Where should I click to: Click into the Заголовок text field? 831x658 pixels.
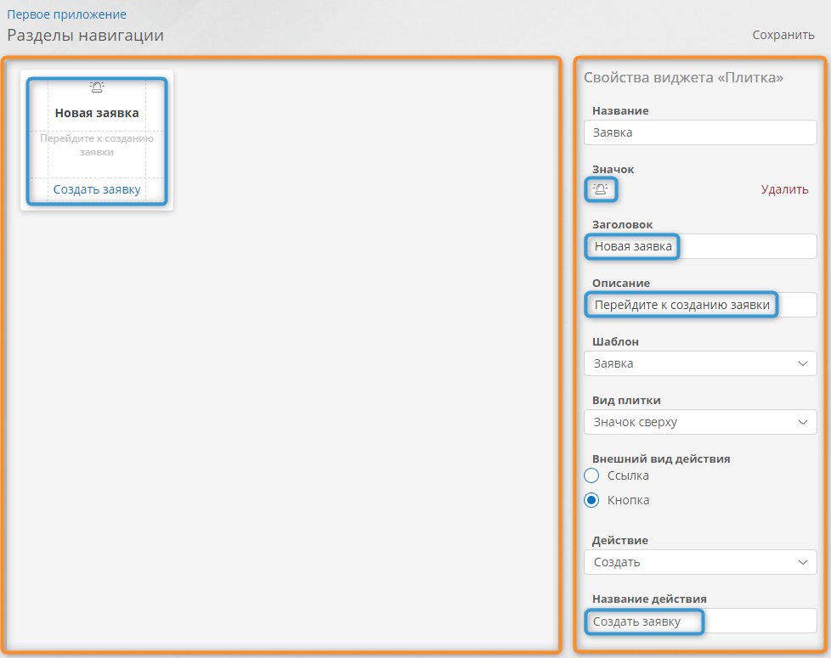pos(700,246)
